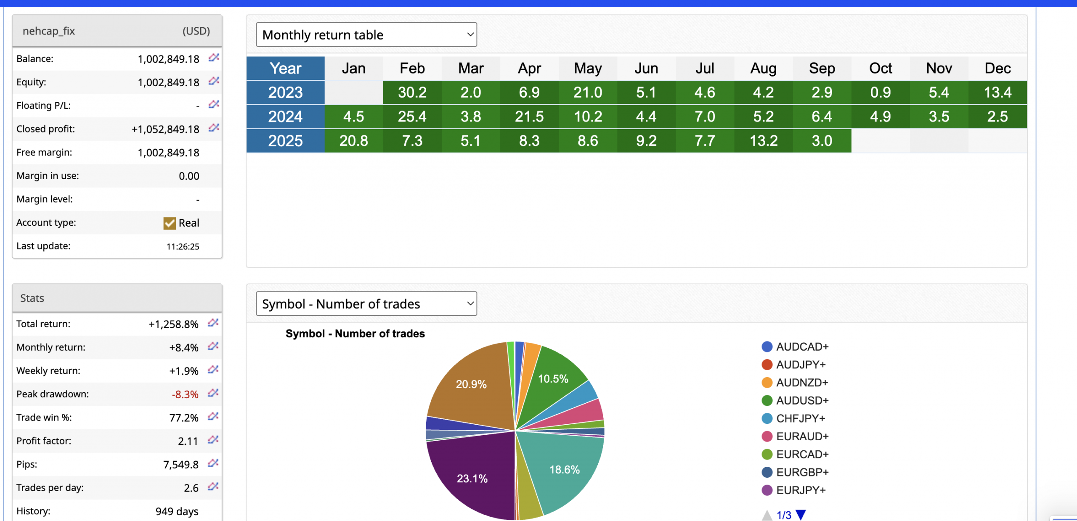
Task: Click the Year column header
Action: coord(285,68)
